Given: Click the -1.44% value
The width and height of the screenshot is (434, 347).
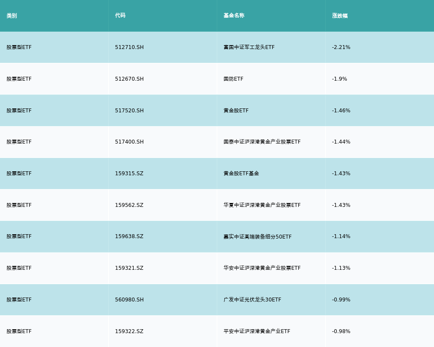Looking at the screenshot, I should (341, 142).
